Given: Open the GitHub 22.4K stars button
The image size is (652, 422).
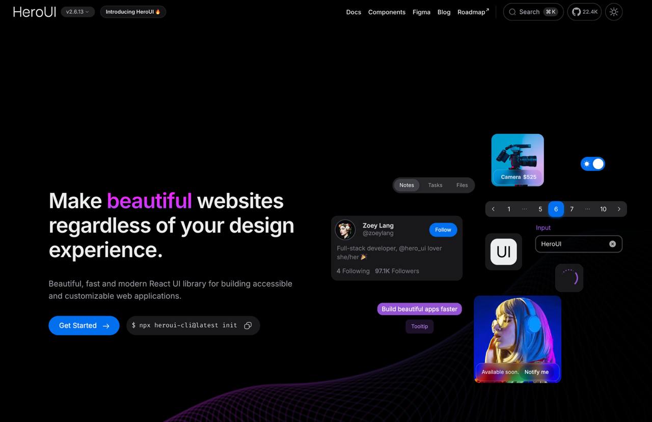Looking at the screenshot, I should [584, 12].
